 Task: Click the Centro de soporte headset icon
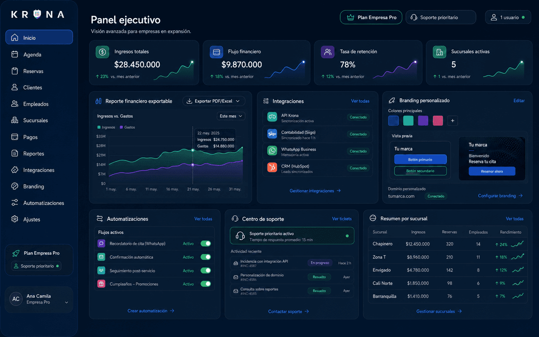point(235,219)
